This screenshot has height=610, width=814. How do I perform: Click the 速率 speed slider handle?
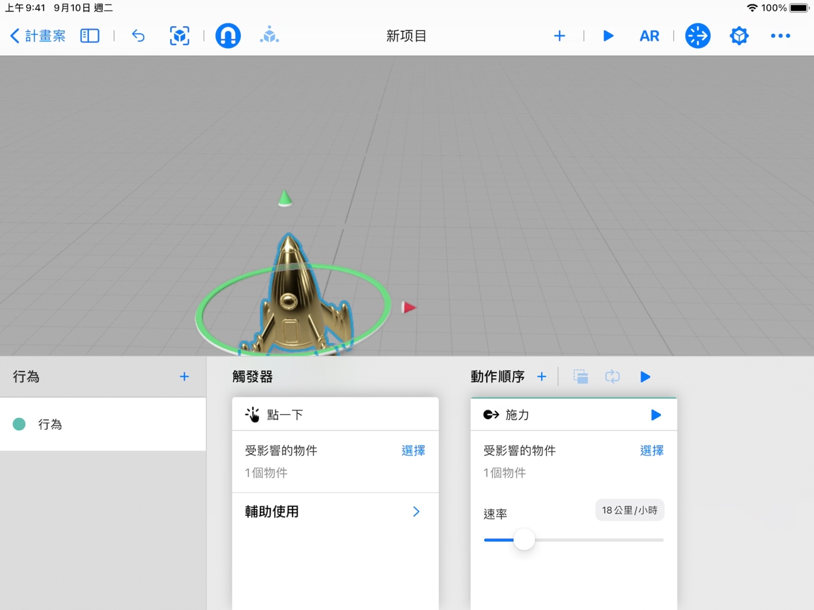(524, 539)
